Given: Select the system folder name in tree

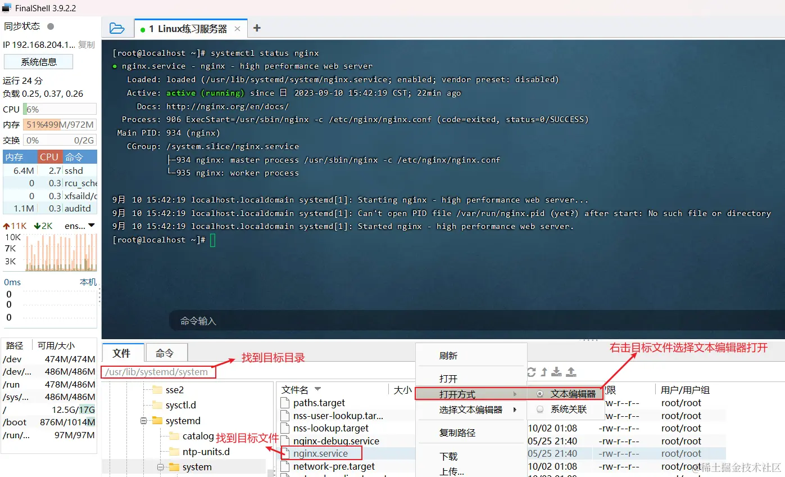Looking at the screenshot, I should tap(197, 467).
